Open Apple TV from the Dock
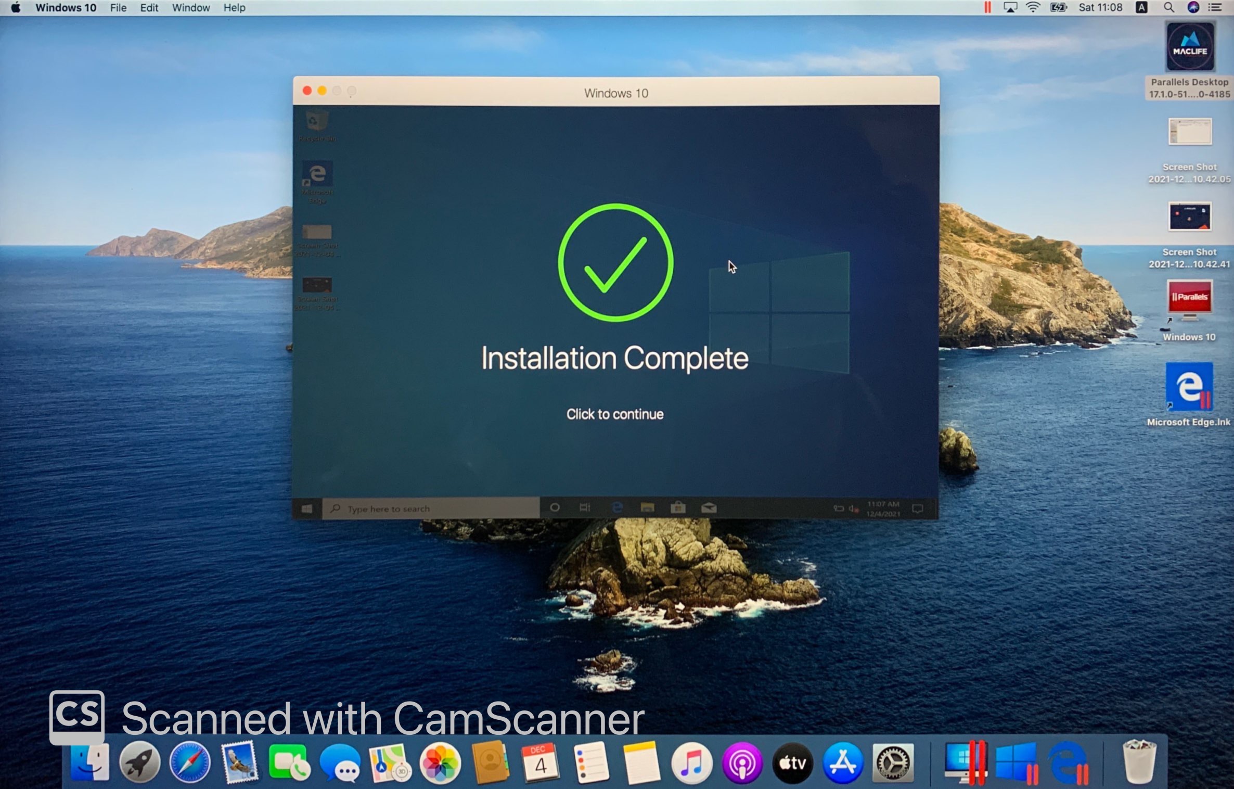Image resolution: width=1234 pixels, height=789 pixels. [792, 763]
